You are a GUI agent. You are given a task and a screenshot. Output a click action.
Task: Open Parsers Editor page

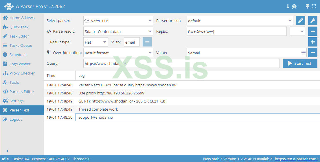(22, 92)
